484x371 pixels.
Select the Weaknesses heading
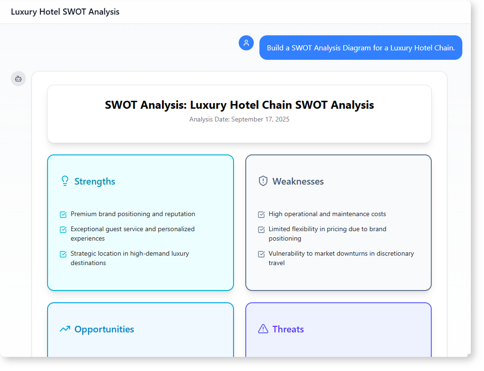pyautogui.click(x=298, y=181)
